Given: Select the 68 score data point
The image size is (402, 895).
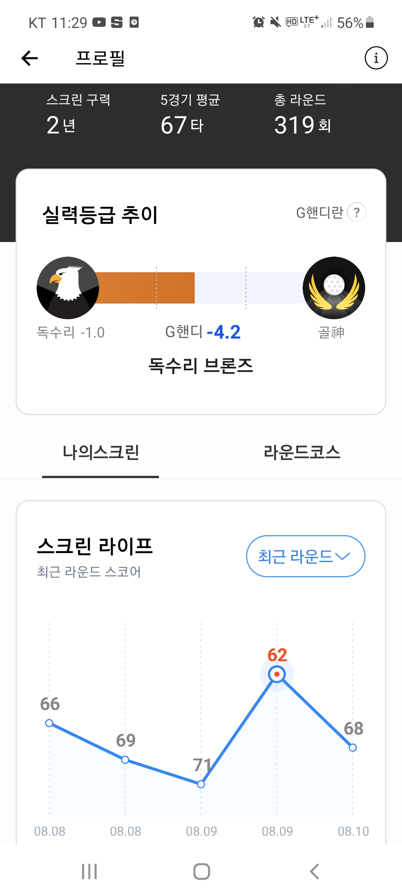Looking at the screenshot, I should click(x=353, y=747).
